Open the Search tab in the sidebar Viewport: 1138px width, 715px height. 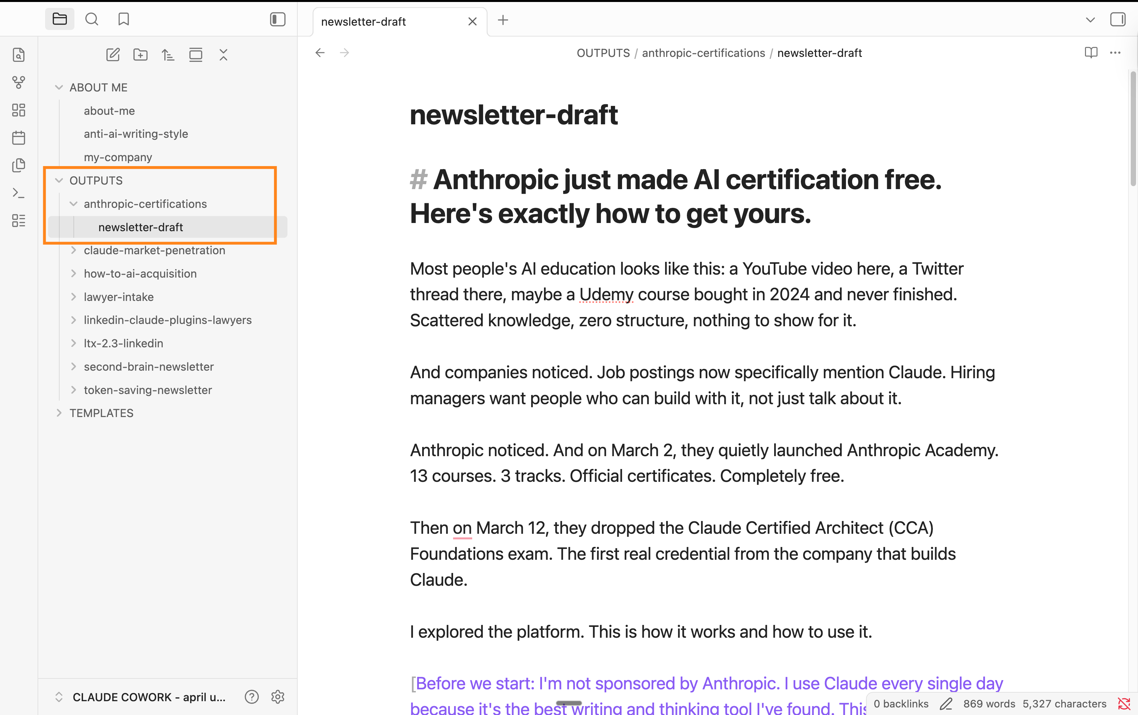click(92, 19)
